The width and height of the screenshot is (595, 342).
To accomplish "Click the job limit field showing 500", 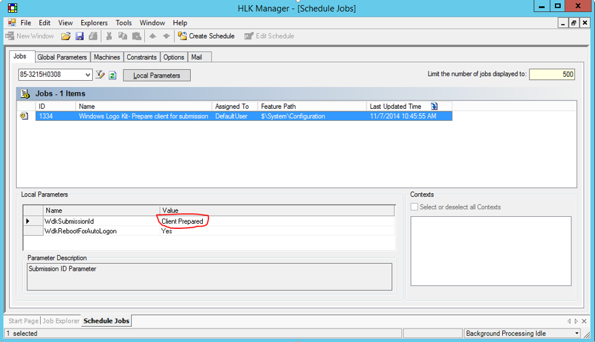I will pos(552,74).
